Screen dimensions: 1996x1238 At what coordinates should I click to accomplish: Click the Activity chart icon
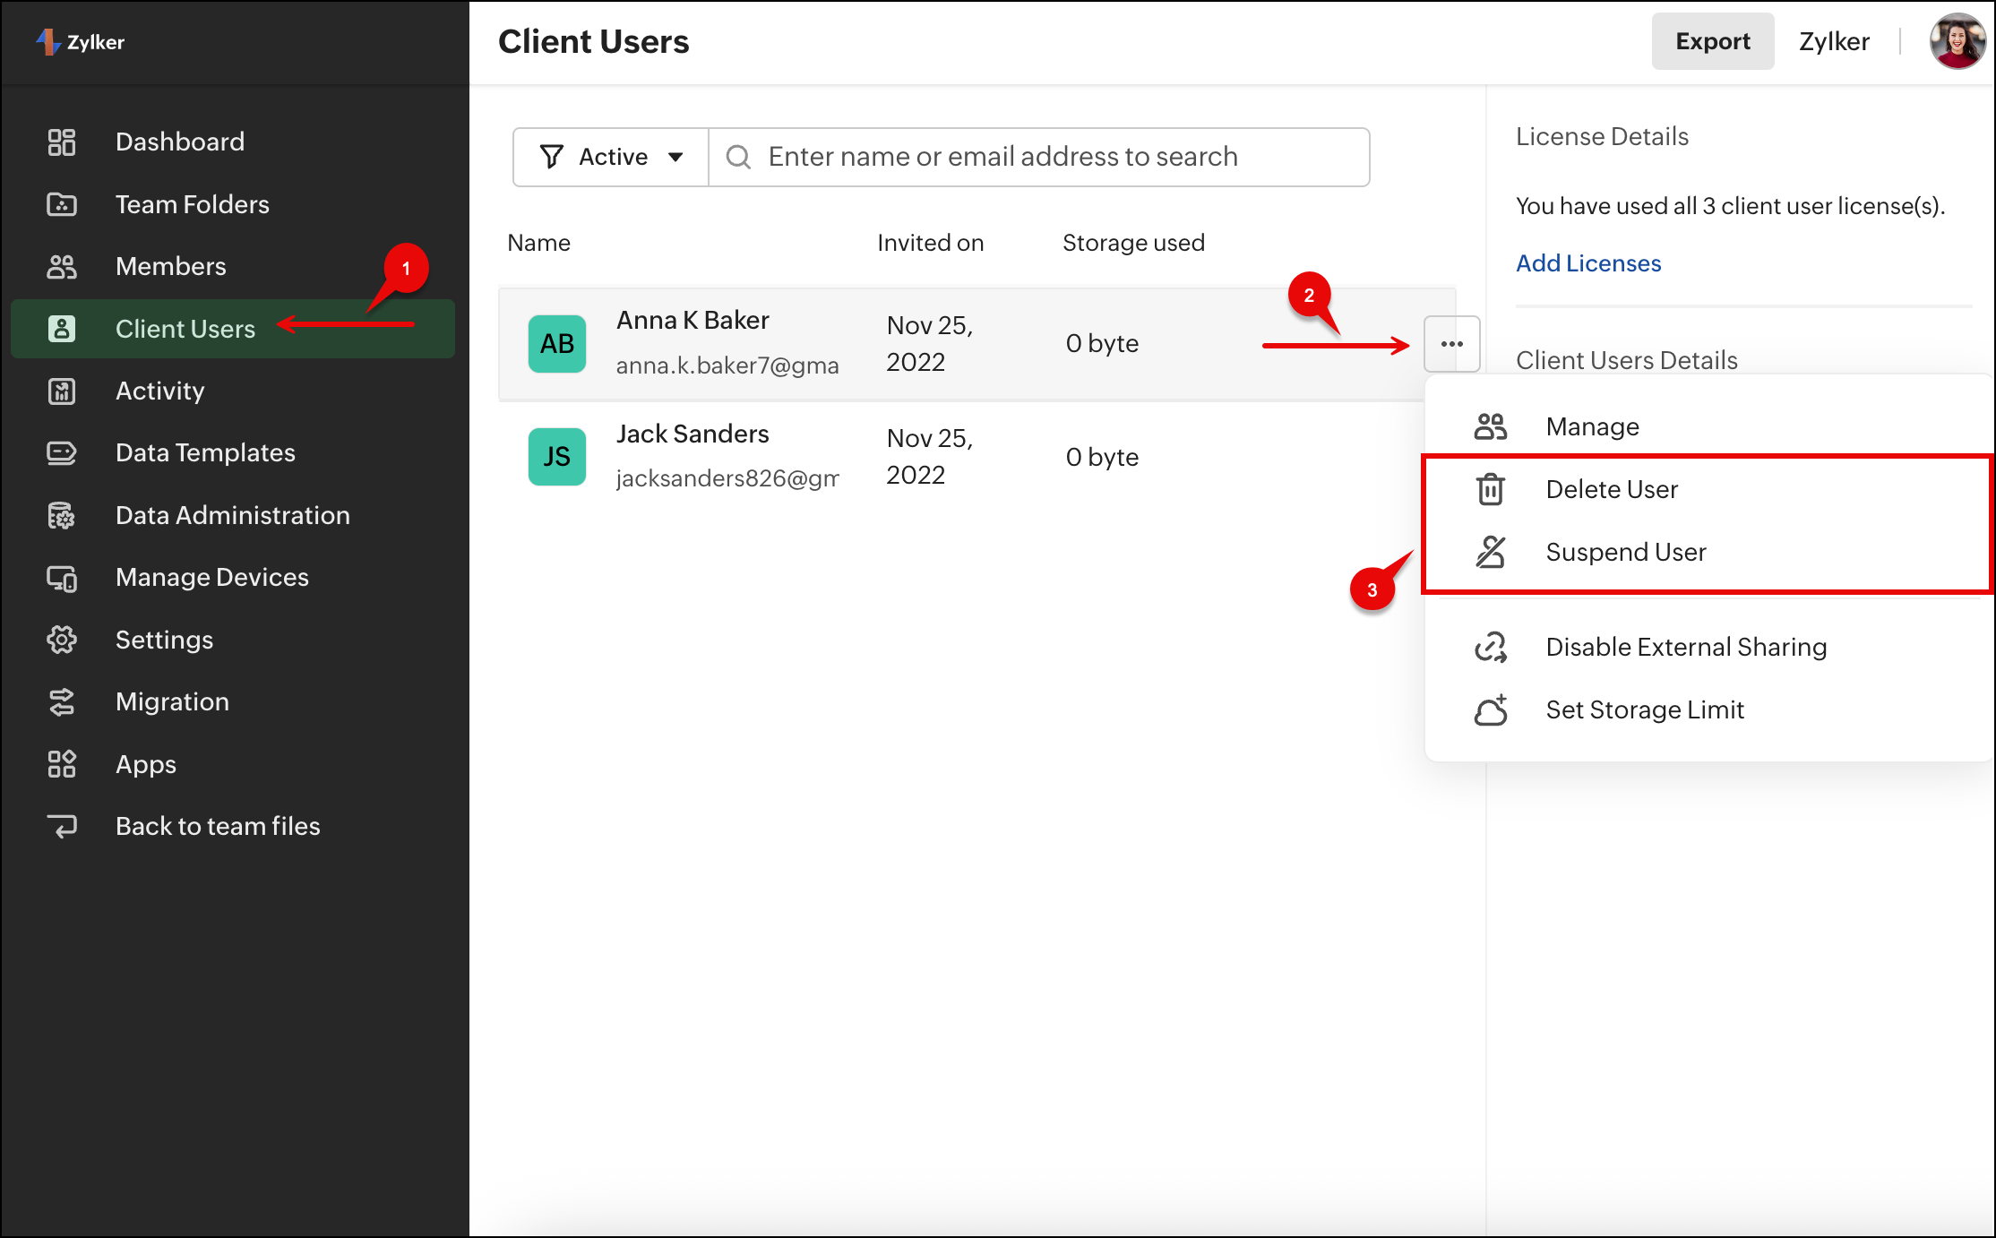pos(62,391)
